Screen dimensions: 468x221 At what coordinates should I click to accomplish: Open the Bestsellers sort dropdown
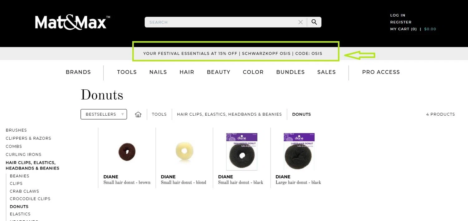(104, 114)
